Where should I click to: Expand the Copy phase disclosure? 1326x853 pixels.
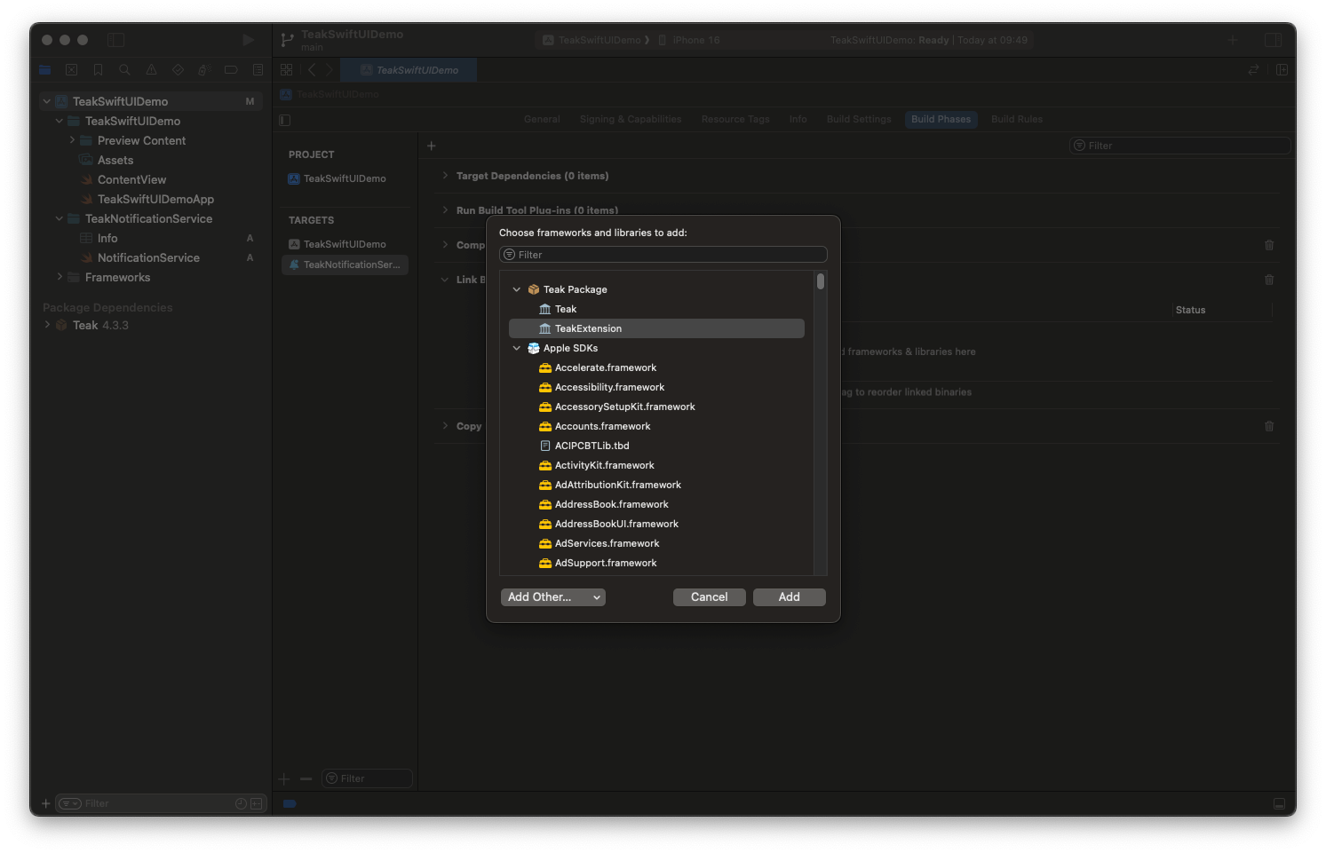(x=445, y=426)
